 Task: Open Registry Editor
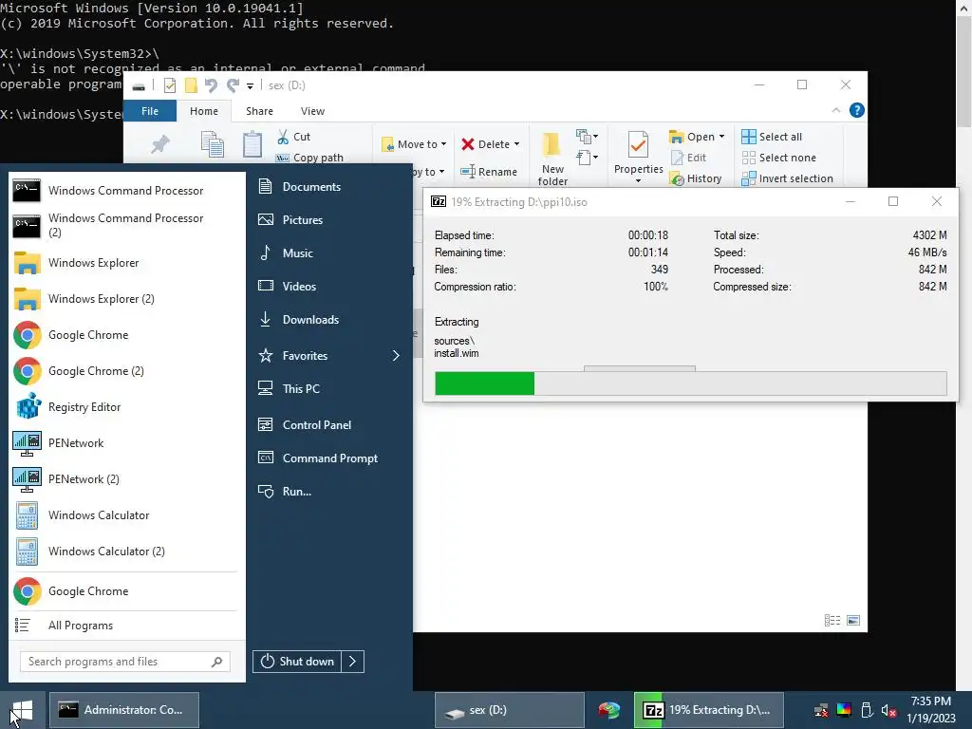[x=124, y=406]
